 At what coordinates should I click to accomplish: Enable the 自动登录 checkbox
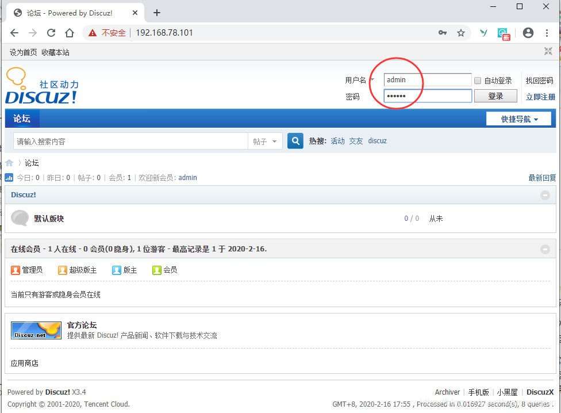(x=477, y=80)
